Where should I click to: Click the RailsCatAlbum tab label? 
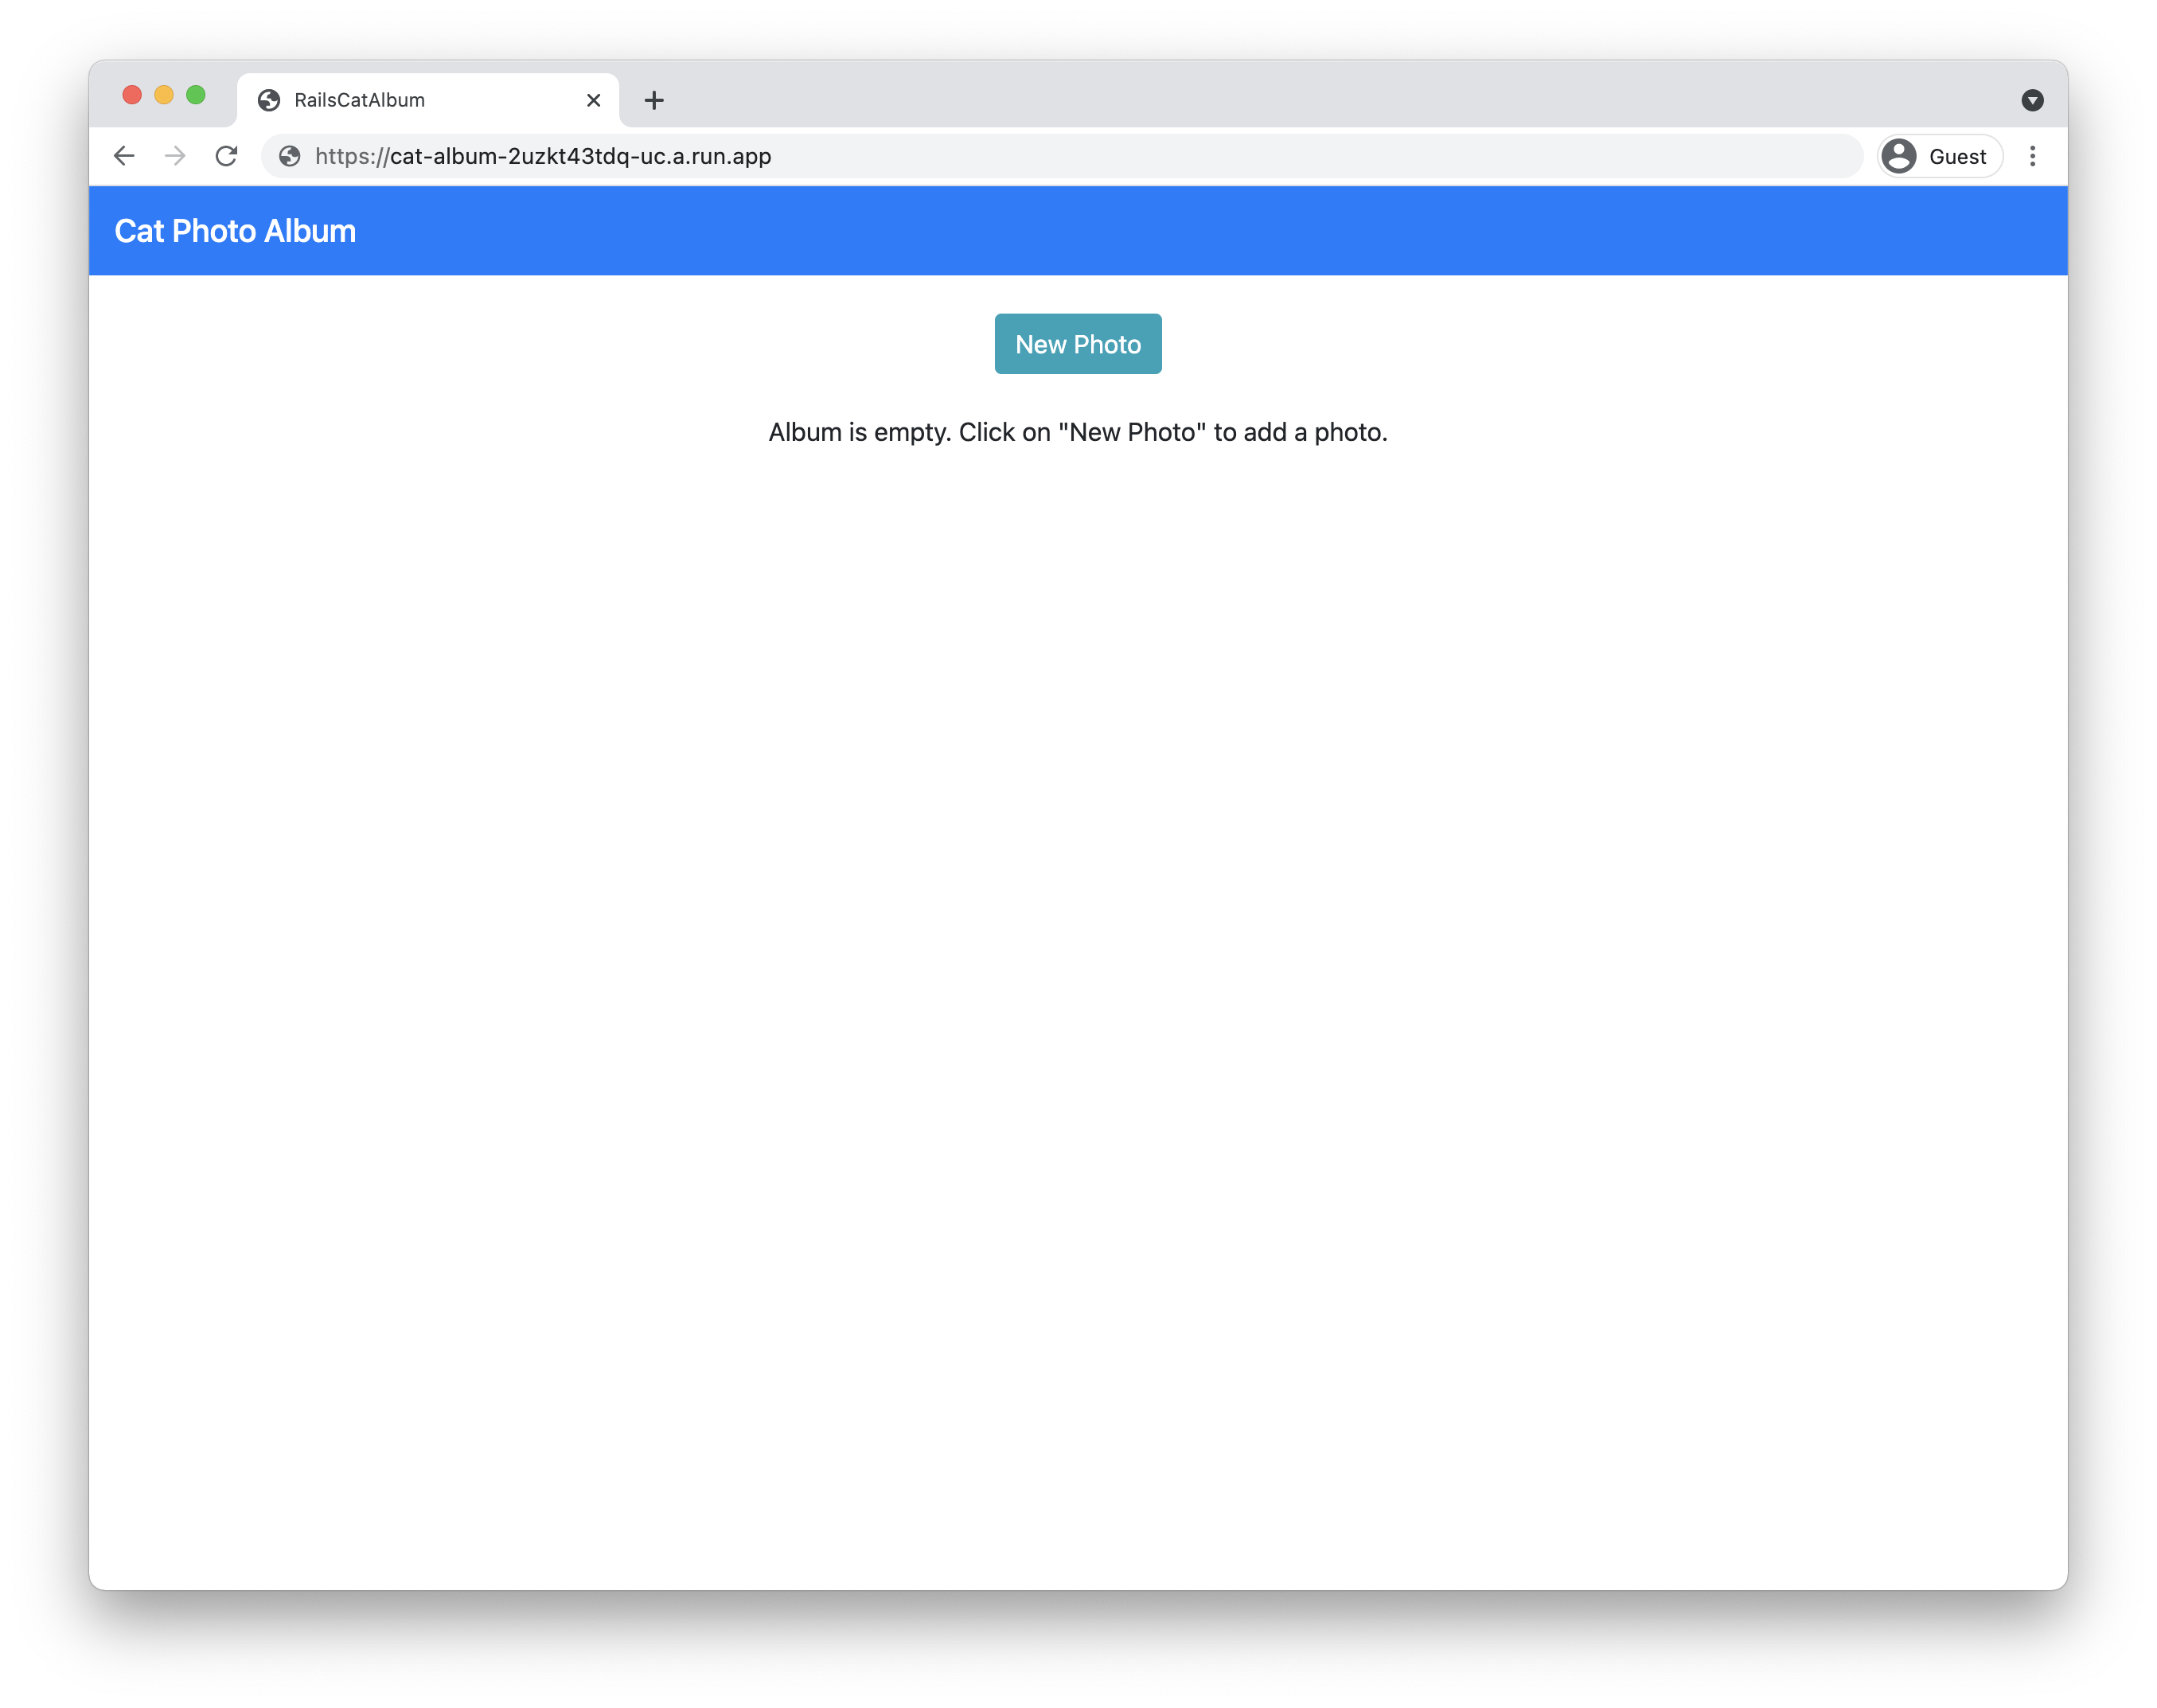[357, 99]
